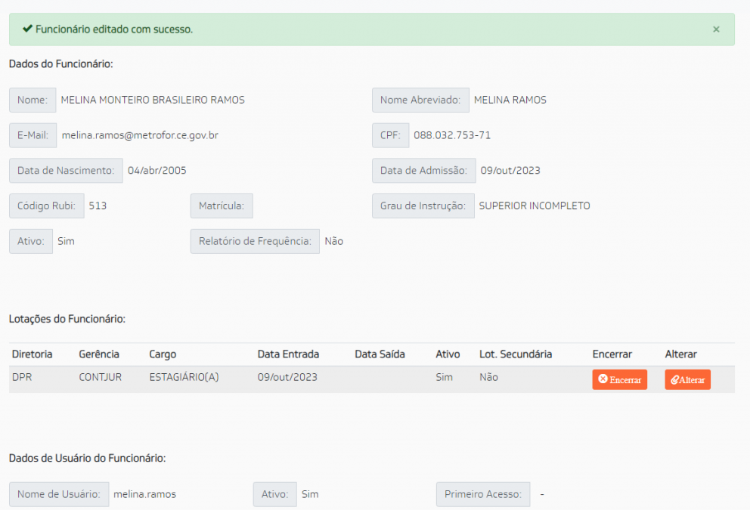Click Dados de Usuário do Funcionário heading
Viewport: 750px width, 510px height.
click(87, 458)
